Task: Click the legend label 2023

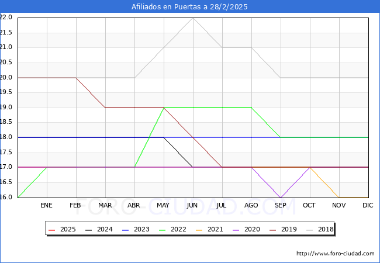Action: (x=142, y=229)
